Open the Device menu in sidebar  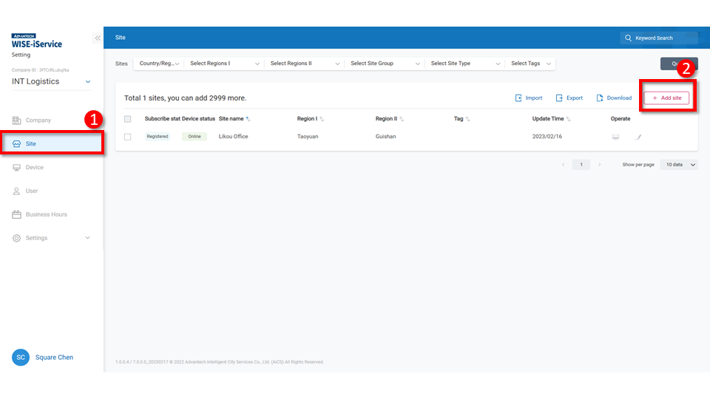[35, 168]
